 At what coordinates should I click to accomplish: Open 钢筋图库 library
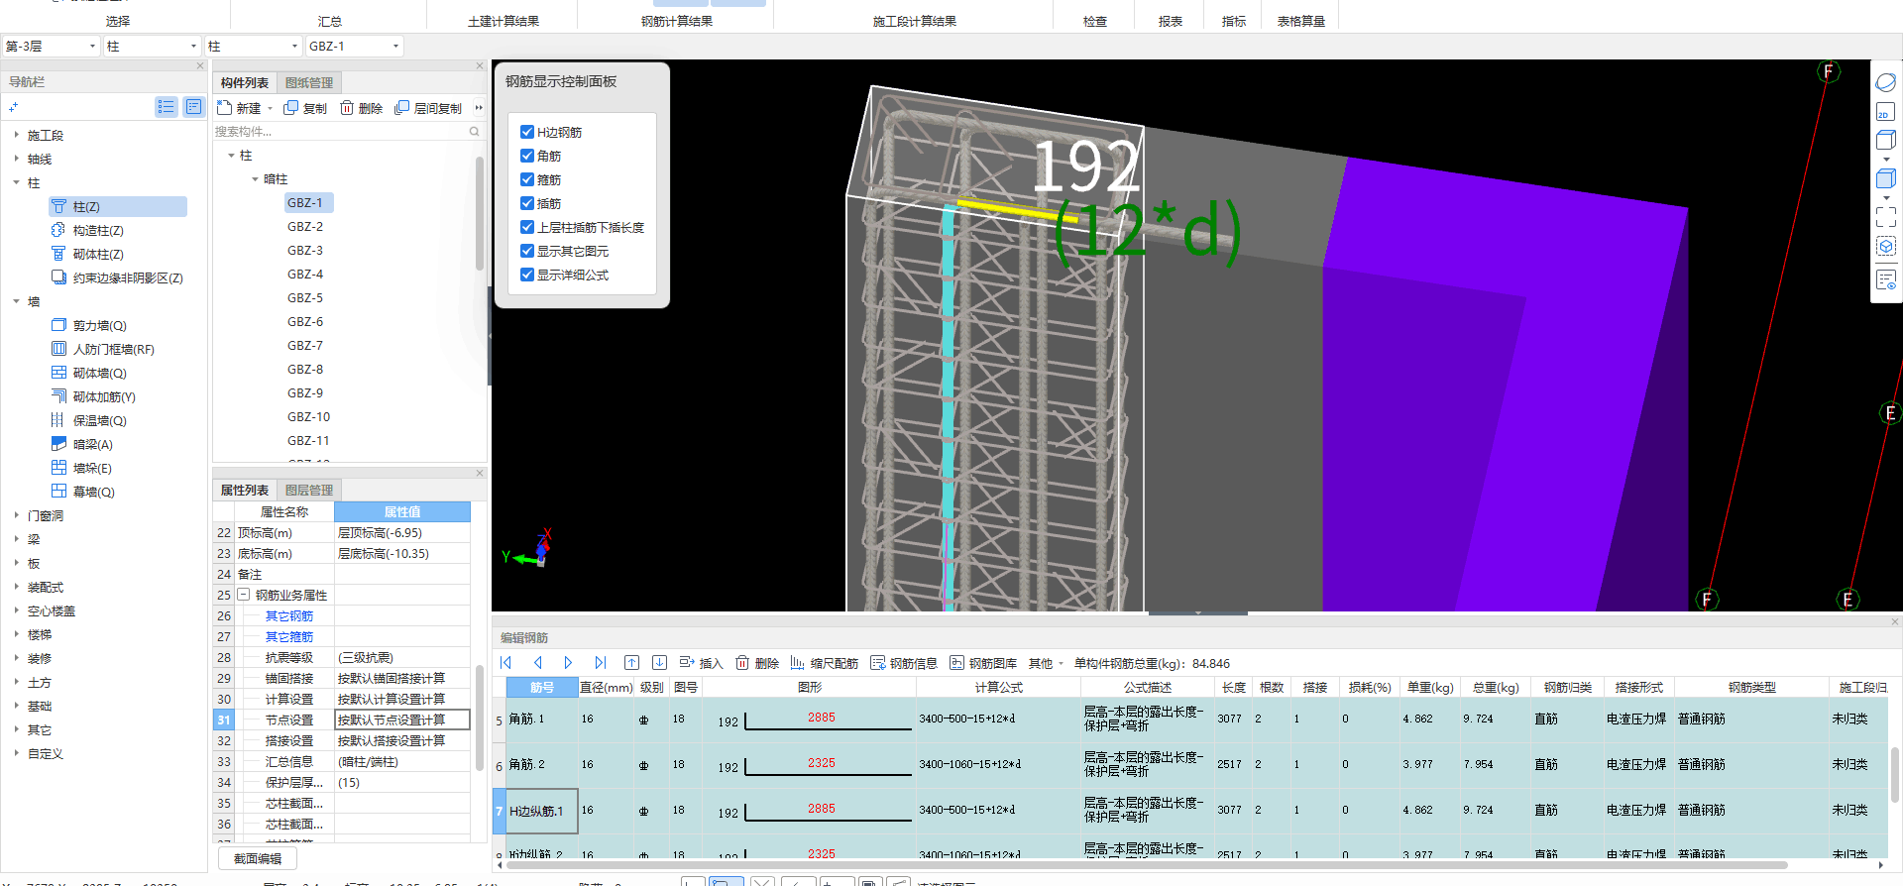(x=983, y=663)
